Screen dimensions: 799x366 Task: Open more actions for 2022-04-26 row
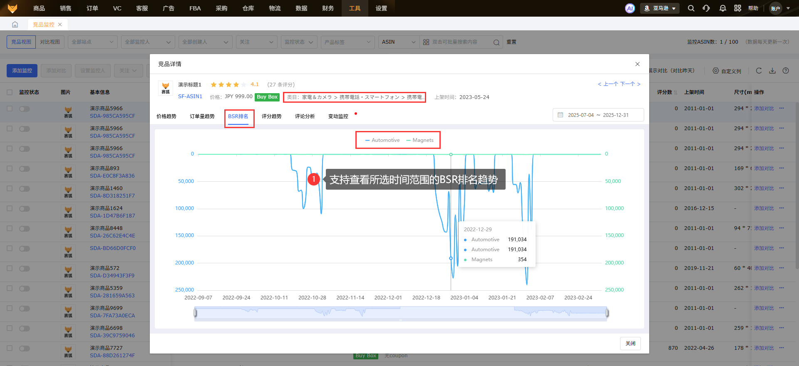point(782,348)
